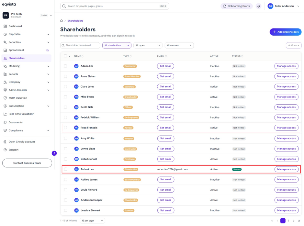The image size is (304, 226).
Task: Open Dashboard in the sidebar
Action: click(26, 26)
